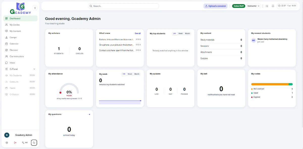This screenshot has width=303, height=149.
Task: Click the Reels clapperboard icon
Action: (x=7, y=88)
